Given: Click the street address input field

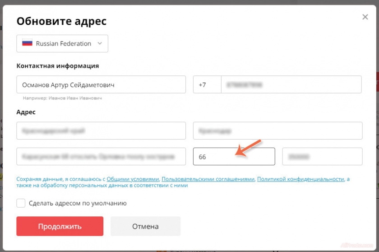Looking at the screenshot, I should [x=101, y=157].
